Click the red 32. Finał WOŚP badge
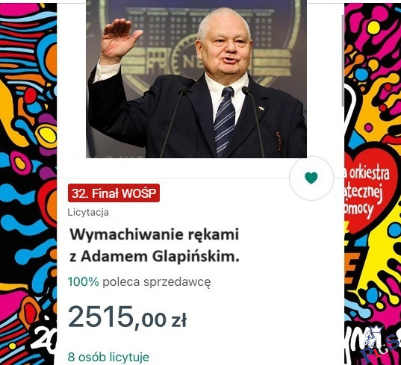This screenshot has height=365, width=401. (114, 193)
